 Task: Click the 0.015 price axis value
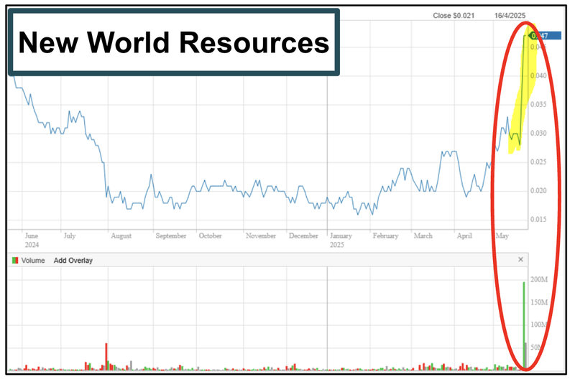(x=538, y=220)
